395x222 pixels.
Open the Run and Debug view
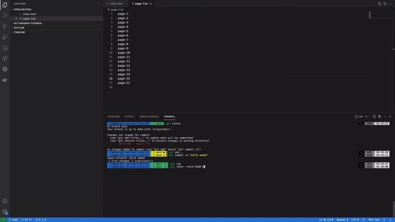(x=5, y=37)
